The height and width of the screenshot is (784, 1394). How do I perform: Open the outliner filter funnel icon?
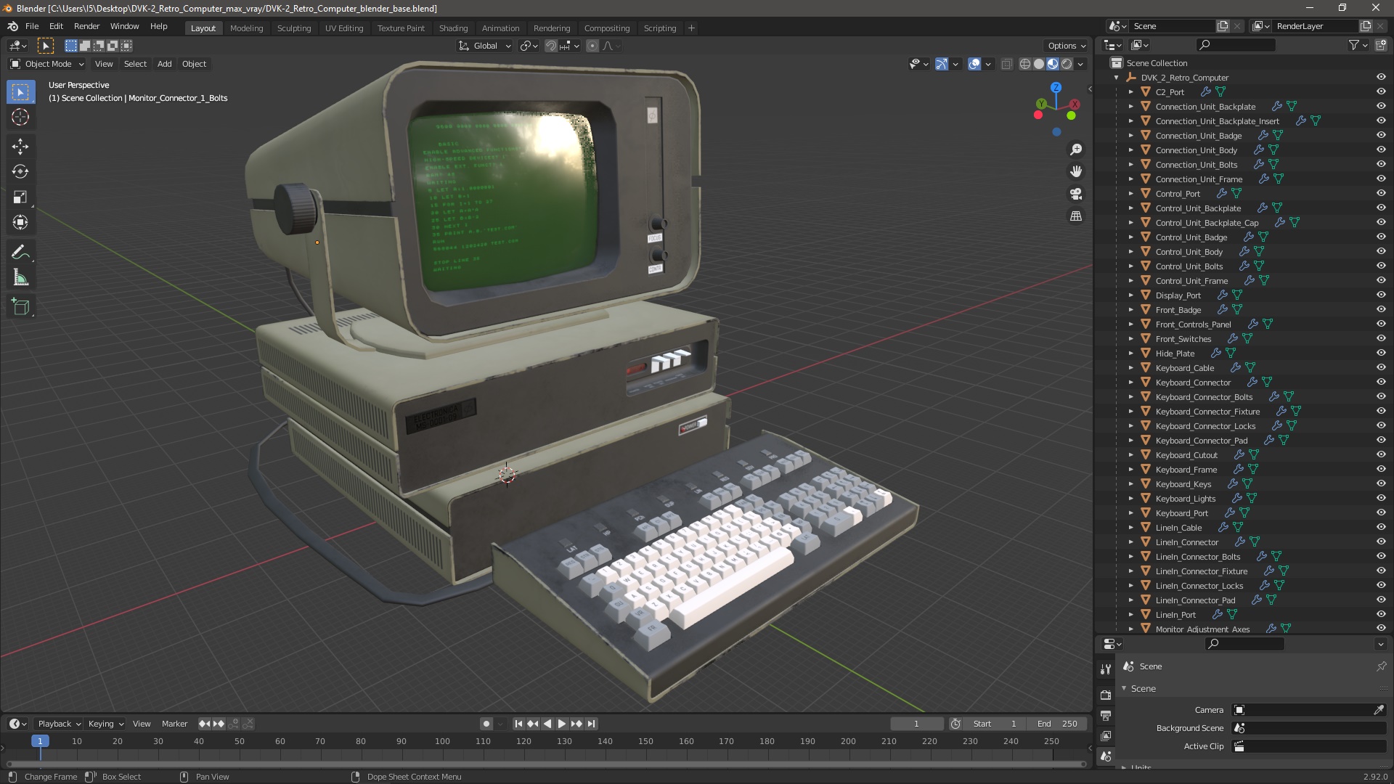(x=1354, y=45)
